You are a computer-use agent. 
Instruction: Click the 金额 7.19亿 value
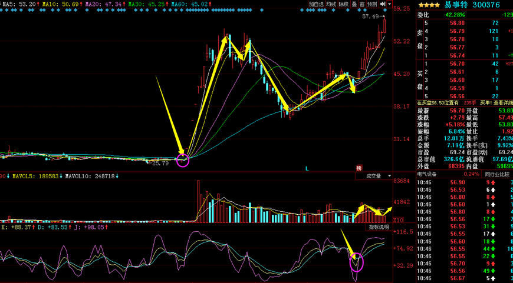click(x=455, y=145)
